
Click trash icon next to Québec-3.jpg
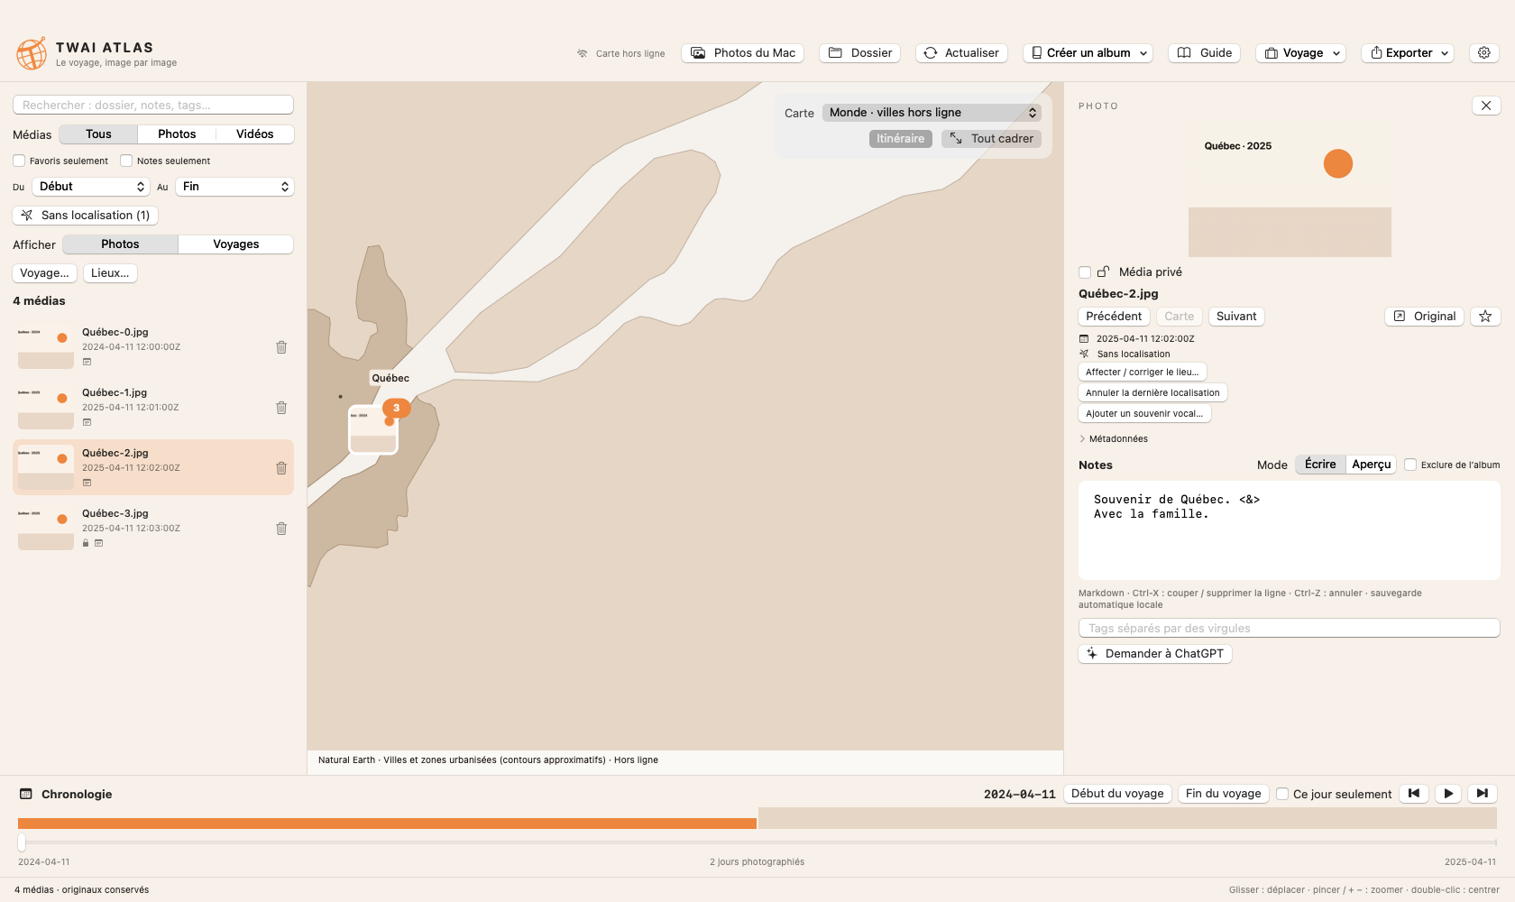pos(281,529)
